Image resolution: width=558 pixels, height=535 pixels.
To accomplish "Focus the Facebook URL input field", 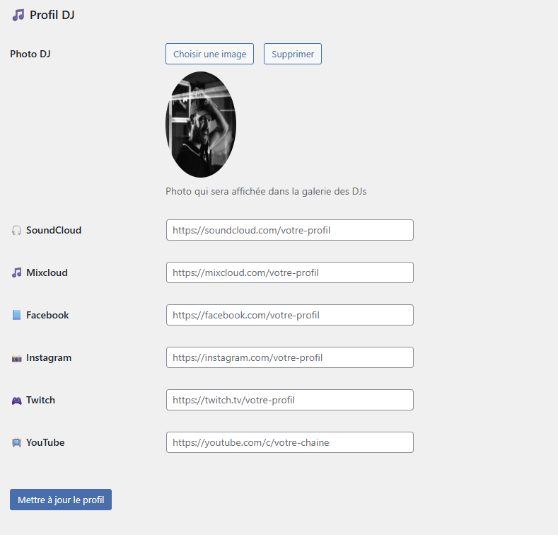I will [290, 315].
